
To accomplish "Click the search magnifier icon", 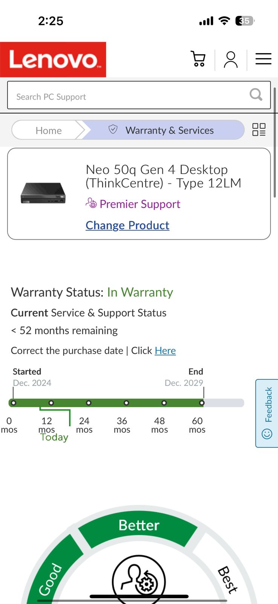I will 256,95.
